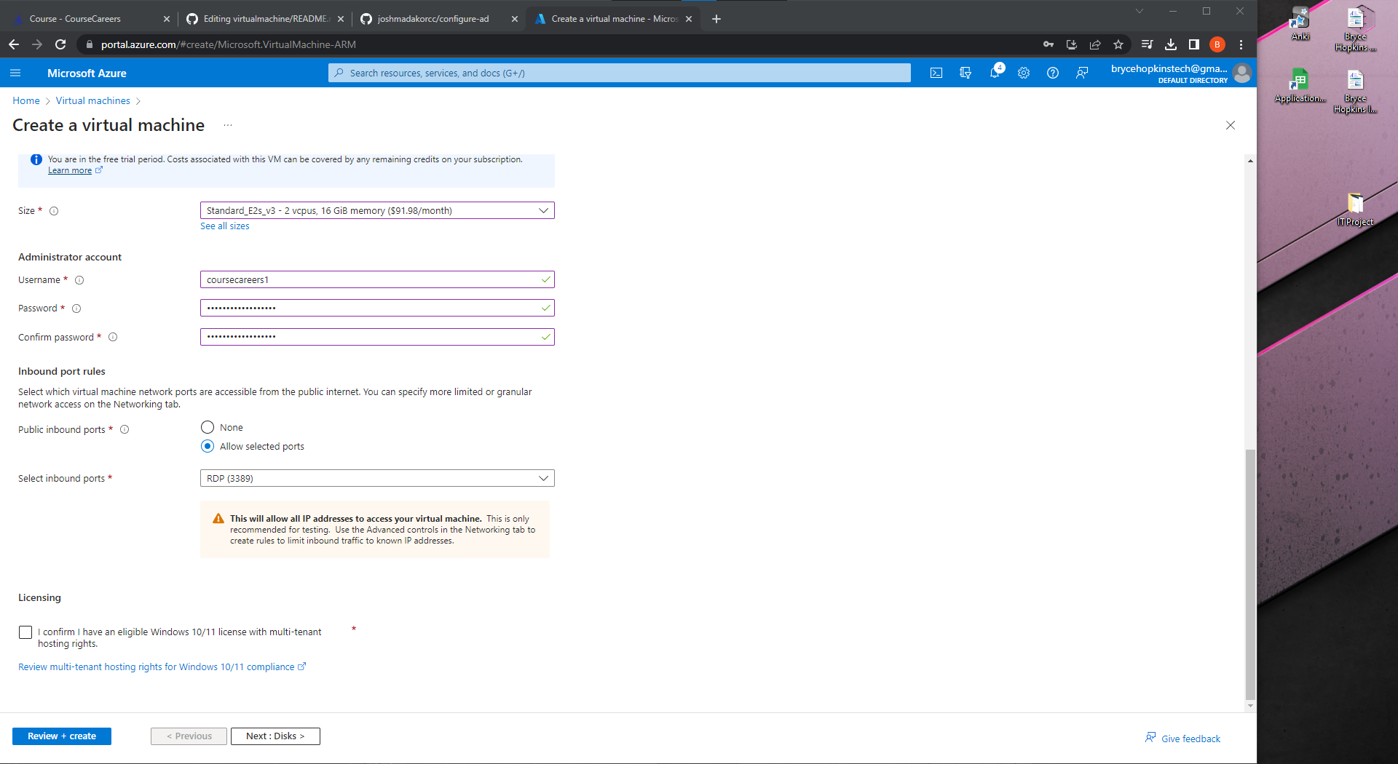Open the Azure Cloud Shell
This screenshot has width=1398, height=764.
(x=936, y=73)
